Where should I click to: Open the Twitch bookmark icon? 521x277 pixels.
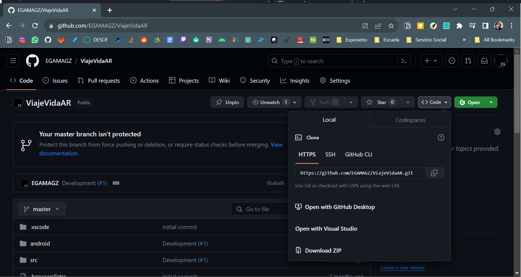pos(183,40)
